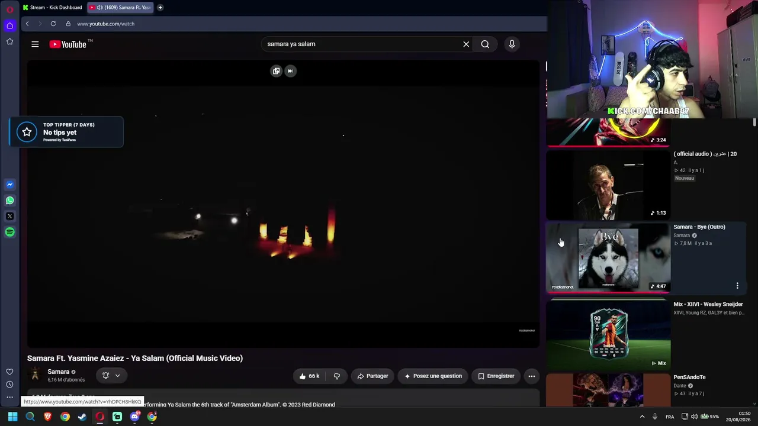
Task: Click the video title Ya Salam text
Action: 135,358
